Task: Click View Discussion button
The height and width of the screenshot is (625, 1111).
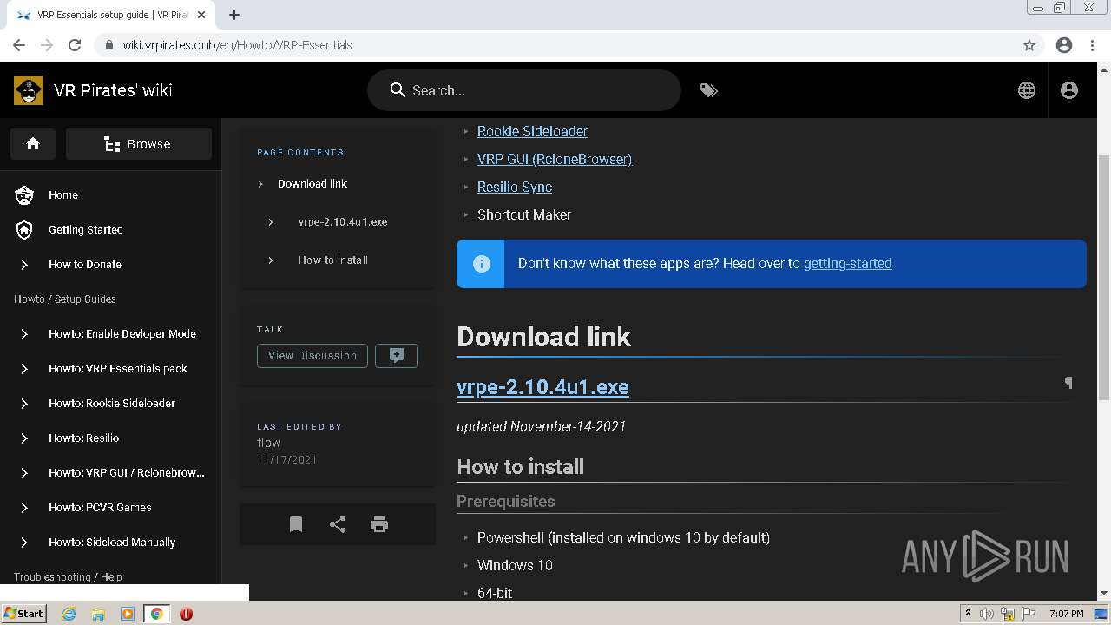Action: (x=312, y=356)
